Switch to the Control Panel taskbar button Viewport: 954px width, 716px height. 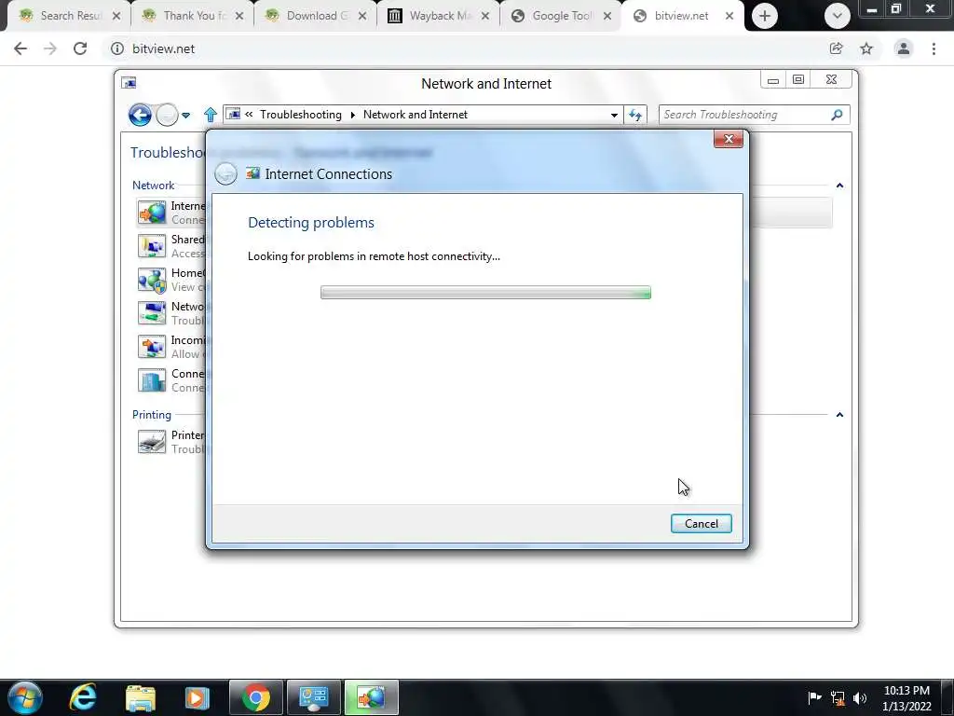314,697
